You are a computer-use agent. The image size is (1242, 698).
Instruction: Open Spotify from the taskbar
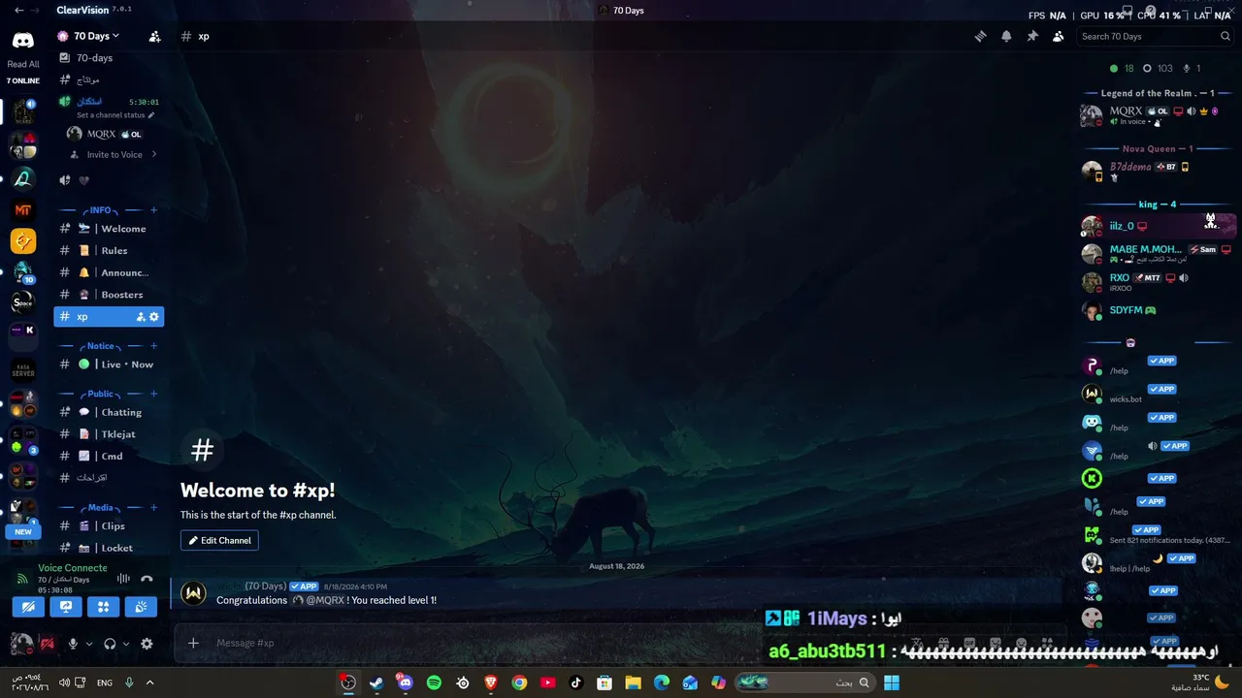(434, 682)
